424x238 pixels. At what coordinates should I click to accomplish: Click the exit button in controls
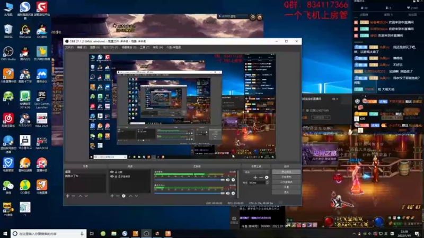click(286, 192)
